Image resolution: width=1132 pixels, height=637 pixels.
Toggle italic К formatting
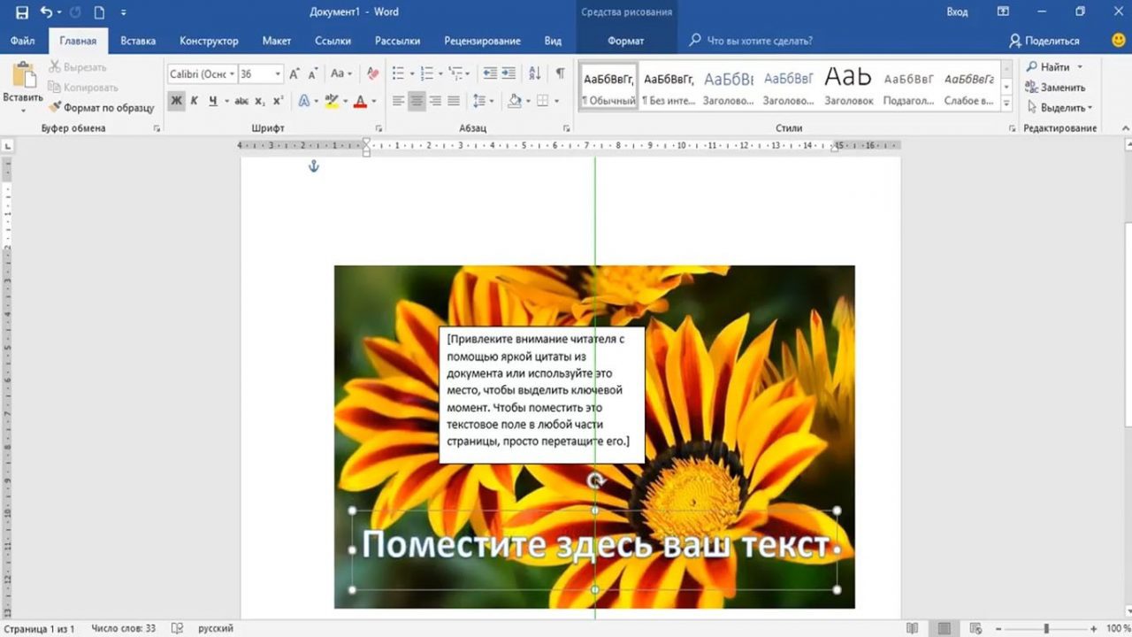[195, 101]
